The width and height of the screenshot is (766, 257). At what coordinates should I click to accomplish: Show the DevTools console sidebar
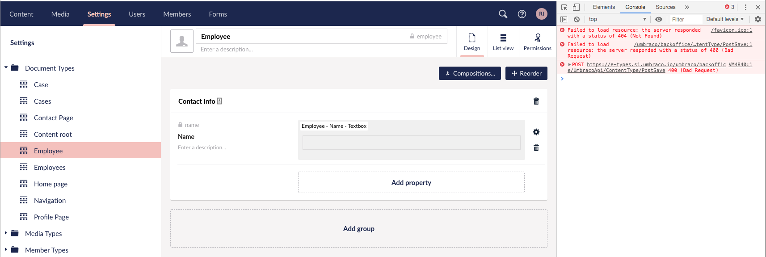pyautogui.click(x=564, y=19)
